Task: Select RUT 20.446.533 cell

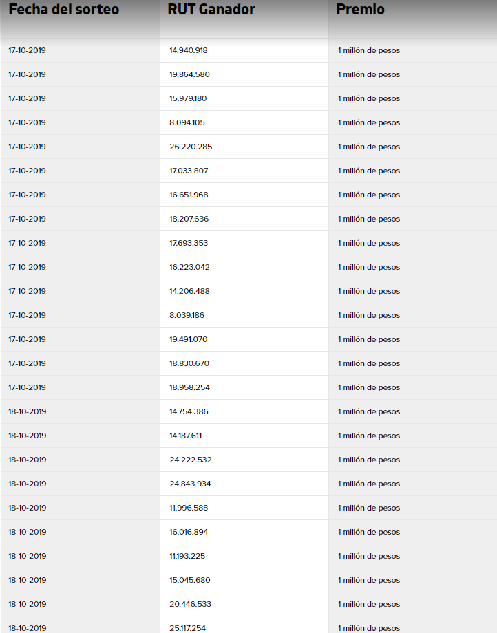Action: (x=190, y=604)
